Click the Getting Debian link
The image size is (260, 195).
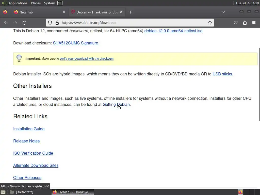click(116, 104)
